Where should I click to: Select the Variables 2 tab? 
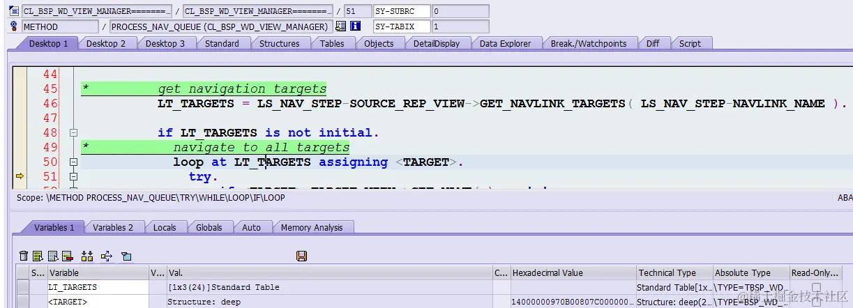click(112, 227)
